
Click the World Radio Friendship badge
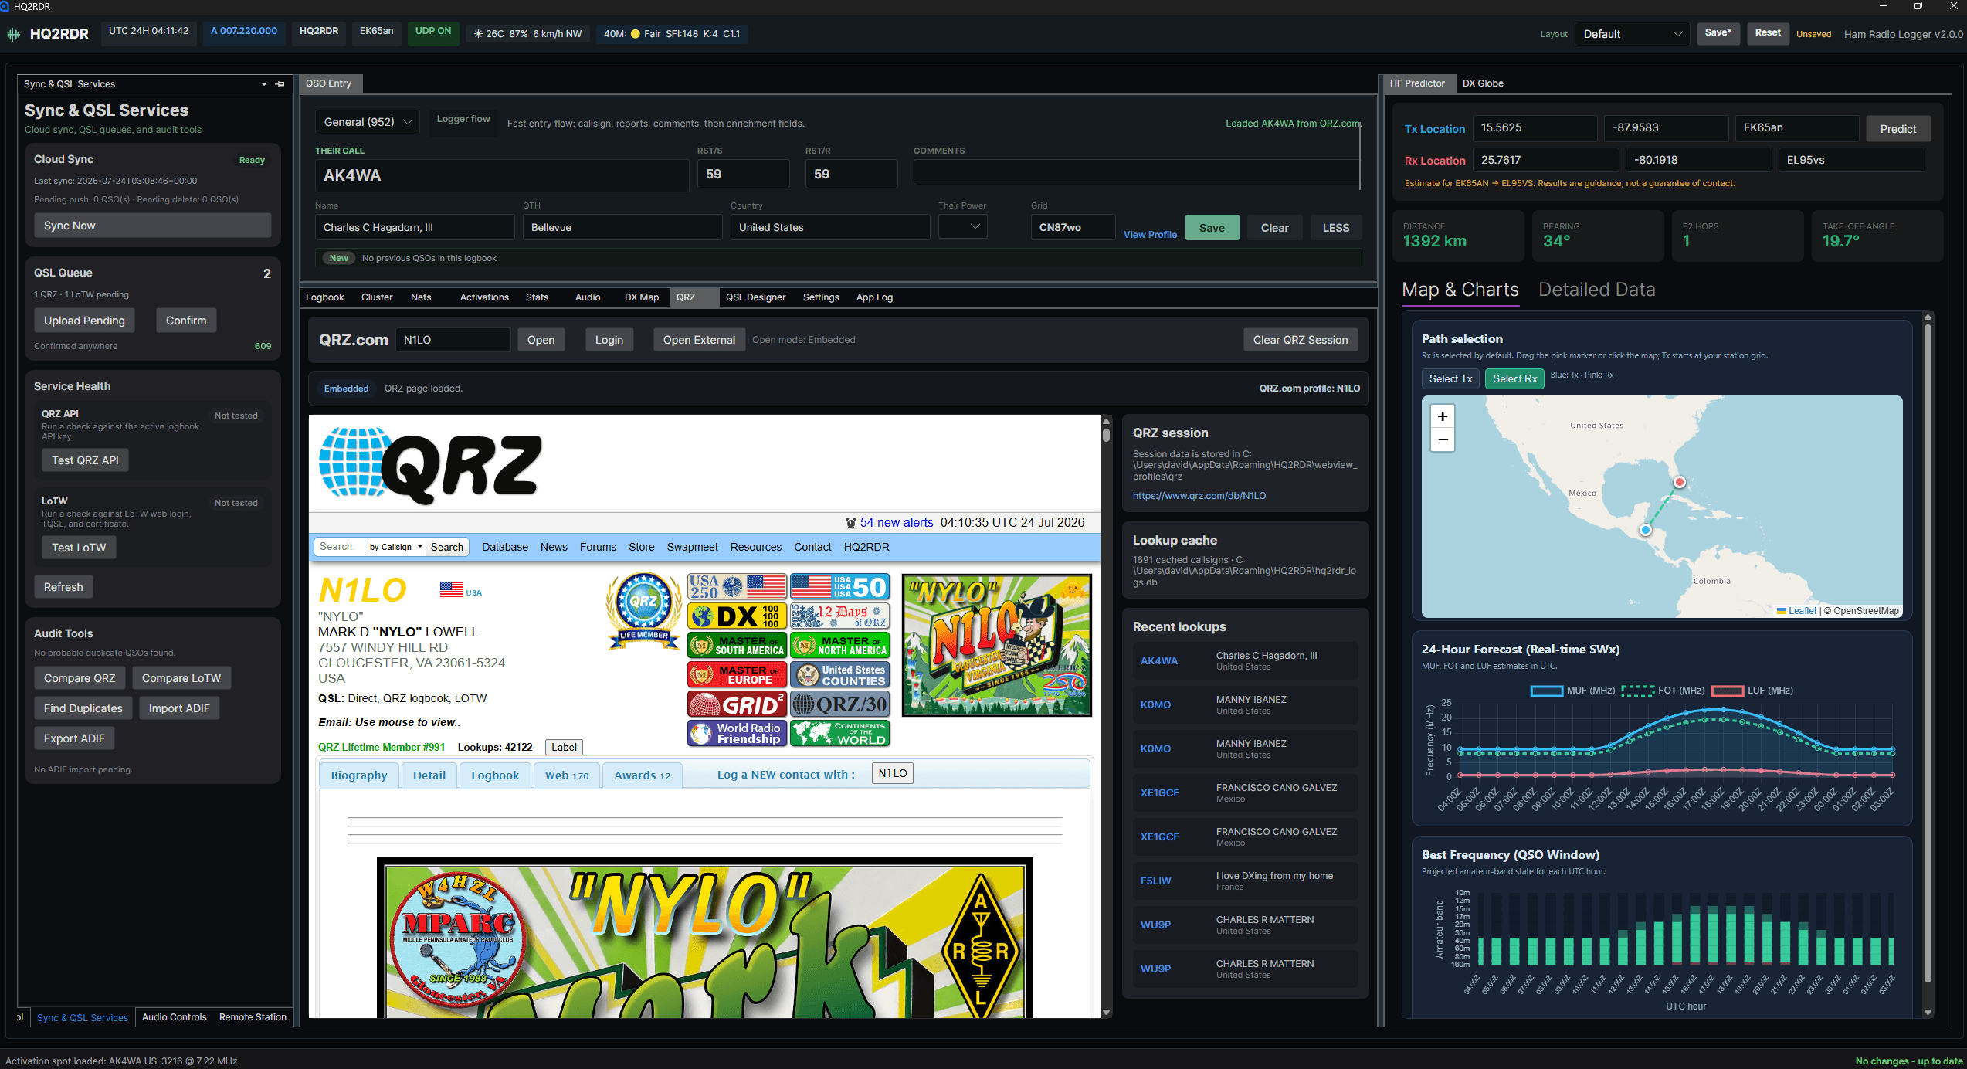tap(737, 733)
